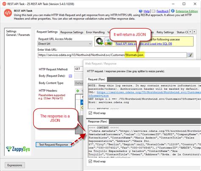Select Settings in left panel
Screen dimensions: 201x171
[11, 31]
